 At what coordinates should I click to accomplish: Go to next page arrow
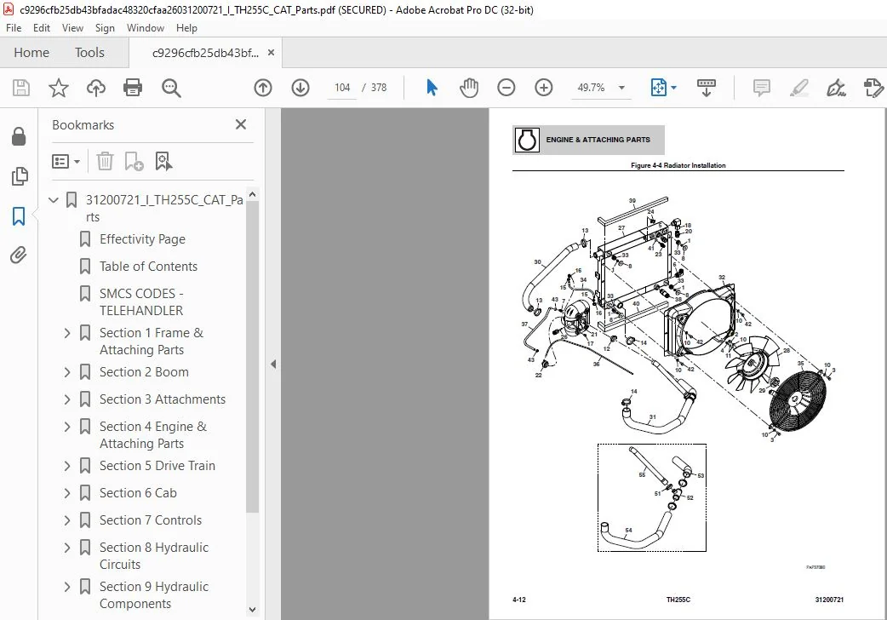300,88
